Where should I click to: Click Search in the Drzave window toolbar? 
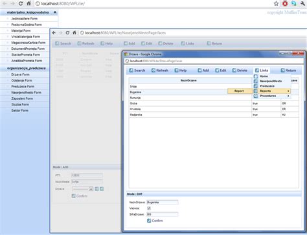tap(137, 71)
